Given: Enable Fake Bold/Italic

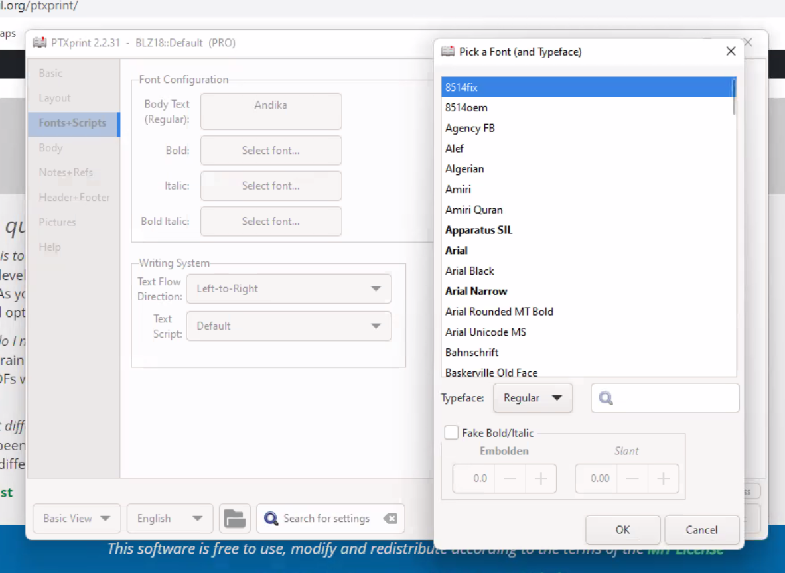Looking at the screenshot, I should pos(451,432).
